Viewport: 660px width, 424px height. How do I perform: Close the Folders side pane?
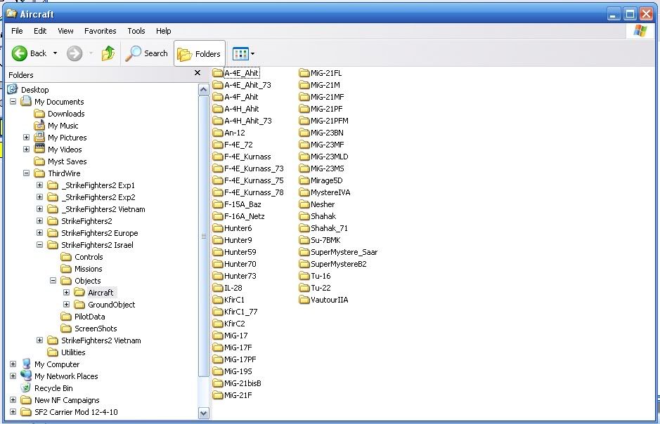[198, 73]
